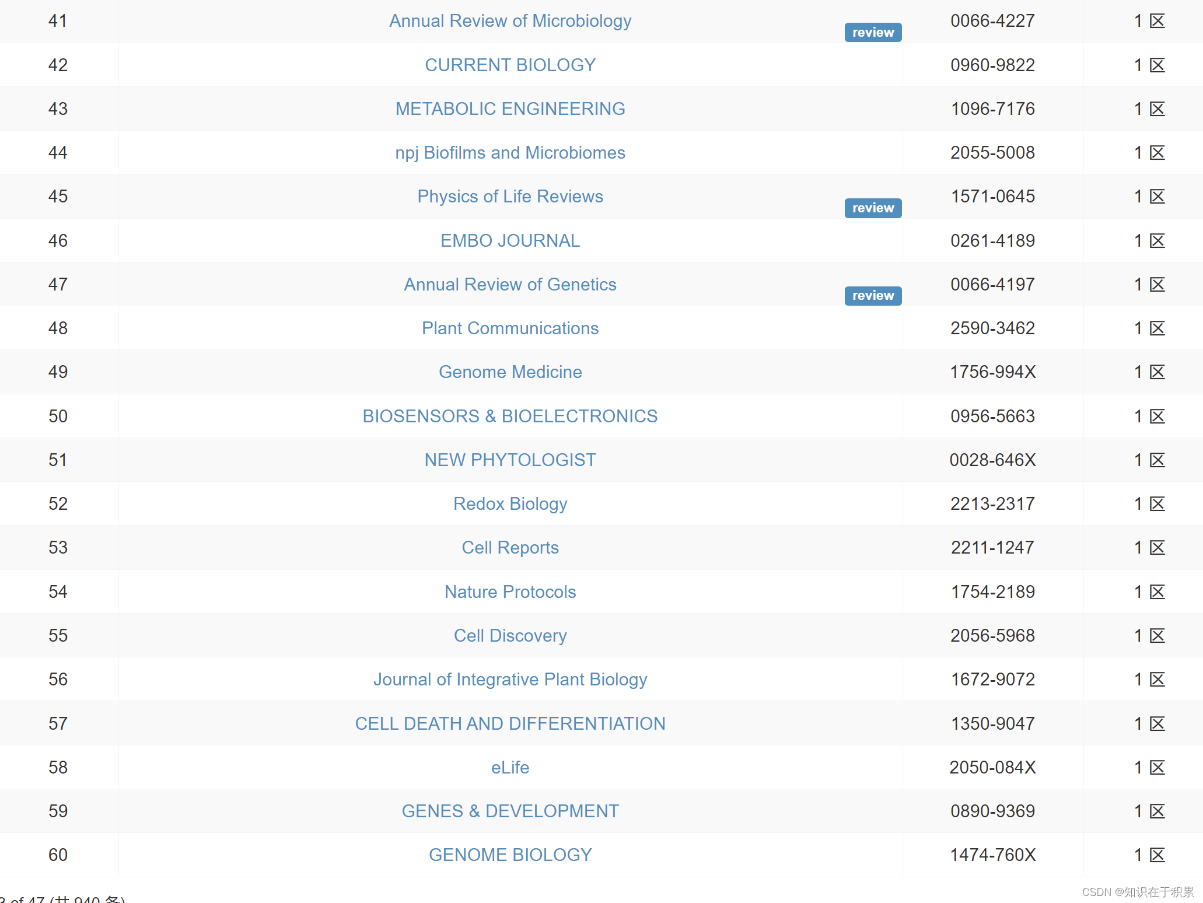The width and height of the screenshot is (1203, 903).
Task: Click the 区 icon in EMBO JOURNAL row
Action: pos(1157,240)
